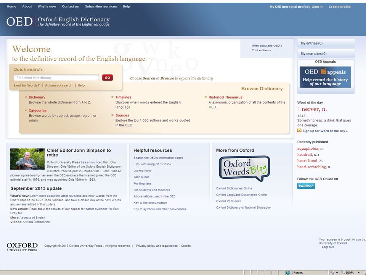Click the Sign in link
The height and width of the screenshot is (275, 366).
(x=317, y=7)
